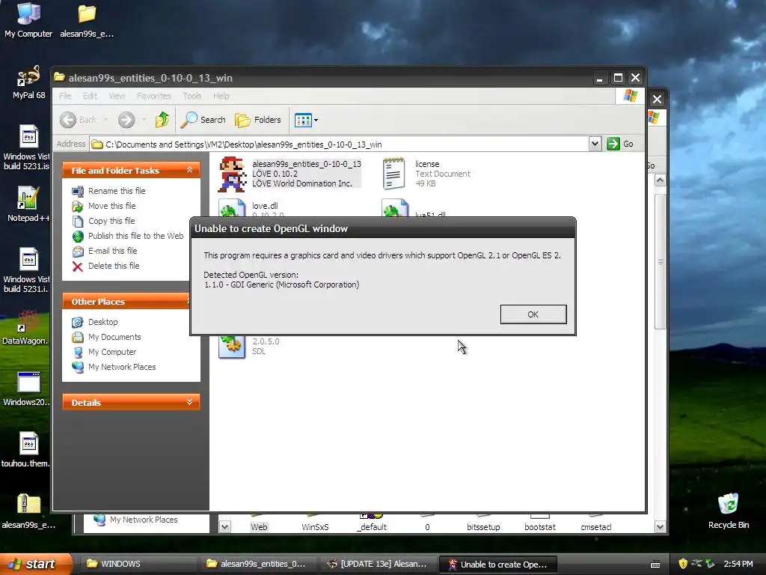Click Delete this file
The image size is (766, 575).
[114, 266]
